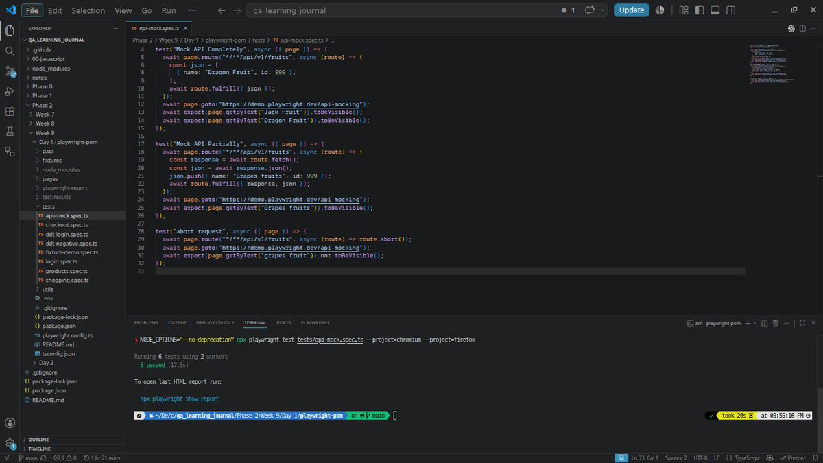The image size is (823, 463).
Task: Open the Extensions view icon
Action: (x=10, y=111)
